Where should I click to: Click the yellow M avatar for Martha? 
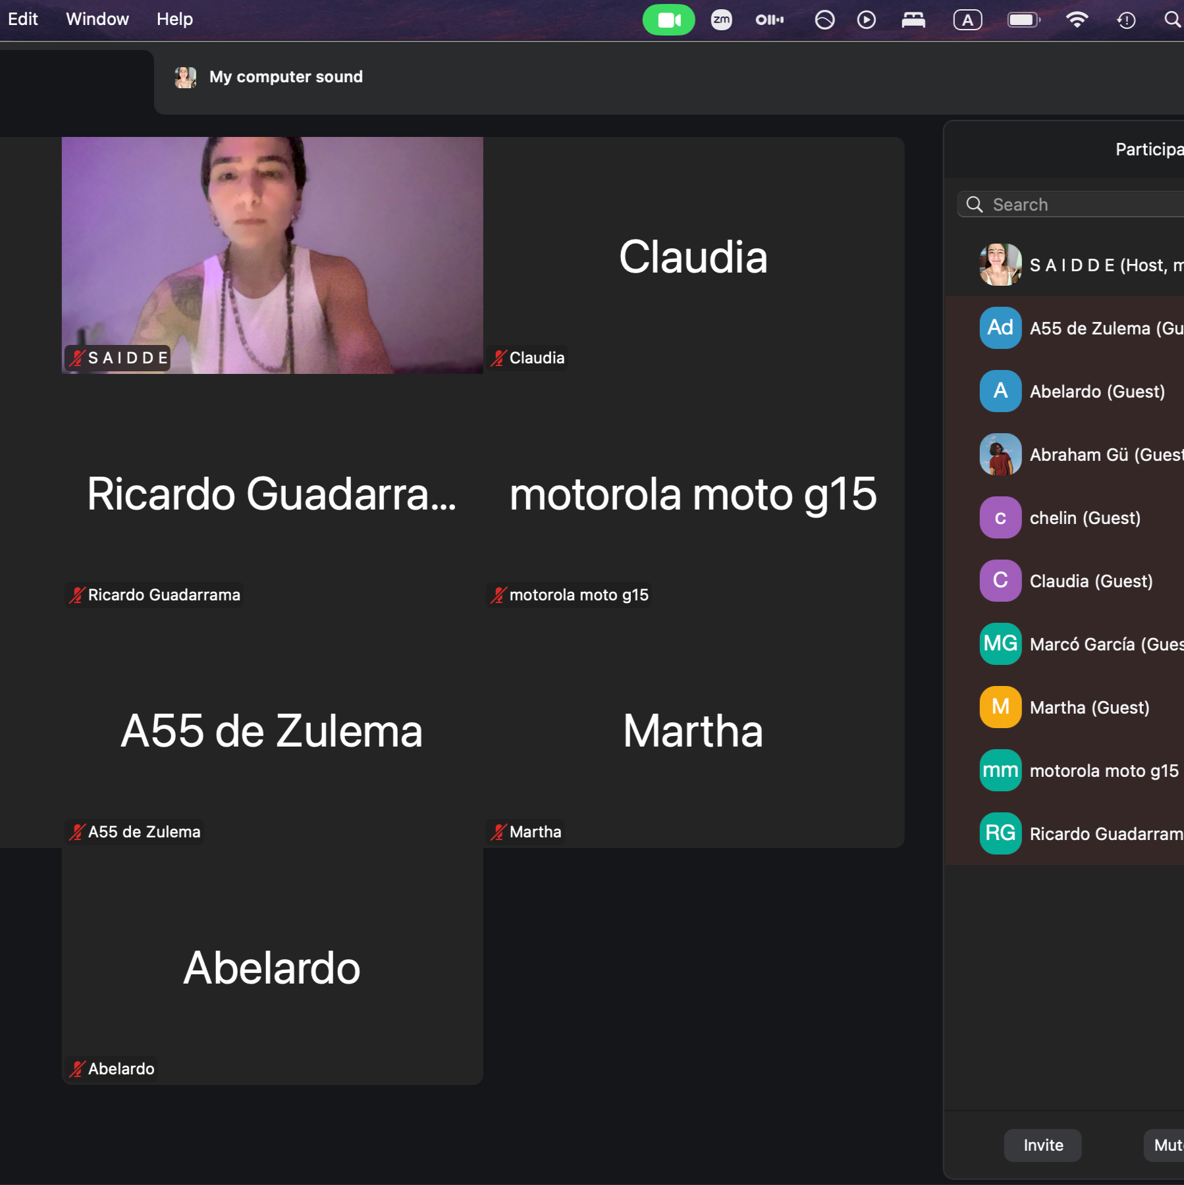click(x=1000, y=707)
